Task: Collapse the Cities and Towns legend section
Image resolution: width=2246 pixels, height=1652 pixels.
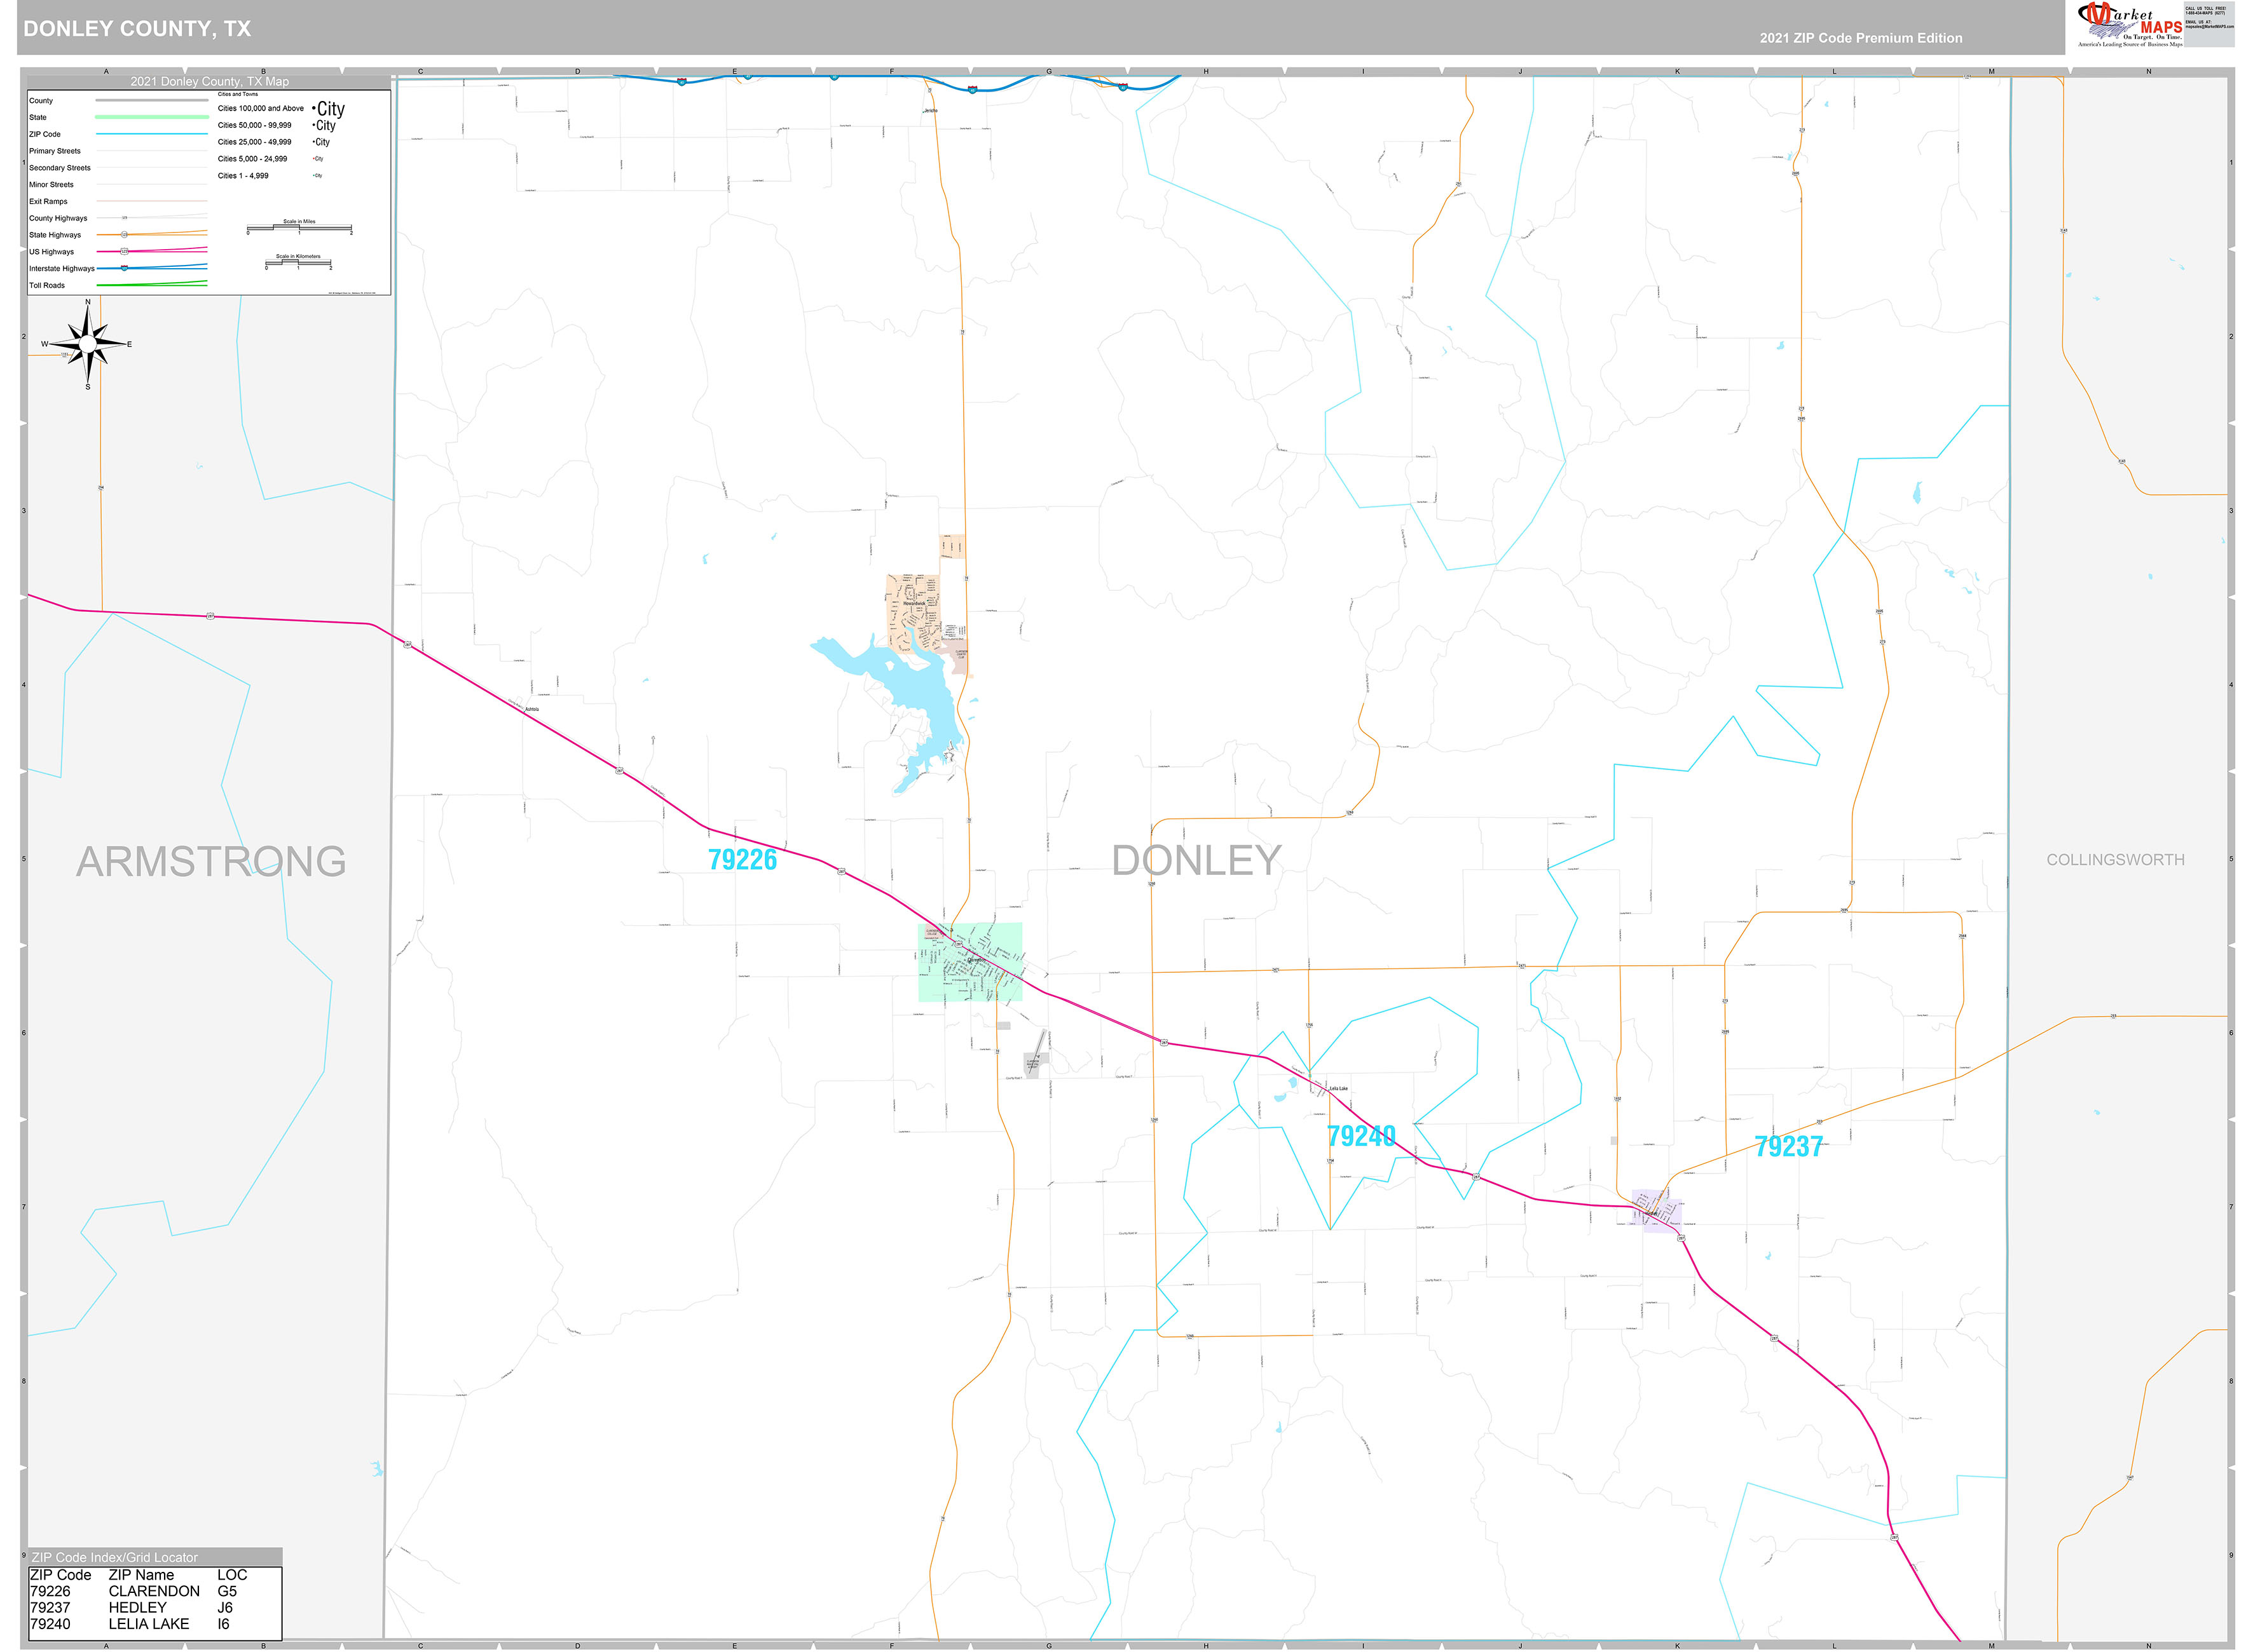Action: [x=238, y=94]
